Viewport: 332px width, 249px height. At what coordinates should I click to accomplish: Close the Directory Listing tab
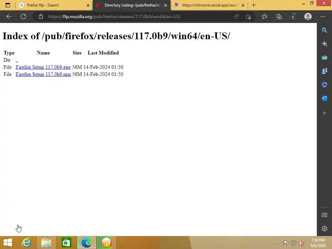coord(166,5)
